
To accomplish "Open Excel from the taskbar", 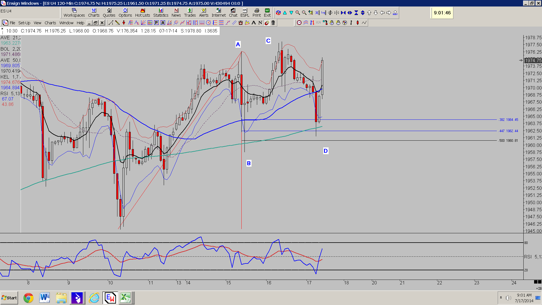I will click(x=125, y=298).
